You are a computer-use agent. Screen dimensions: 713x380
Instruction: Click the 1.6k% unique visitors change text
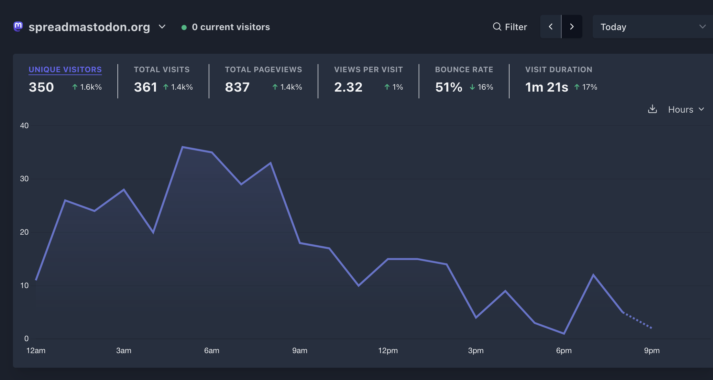[91, 87]
